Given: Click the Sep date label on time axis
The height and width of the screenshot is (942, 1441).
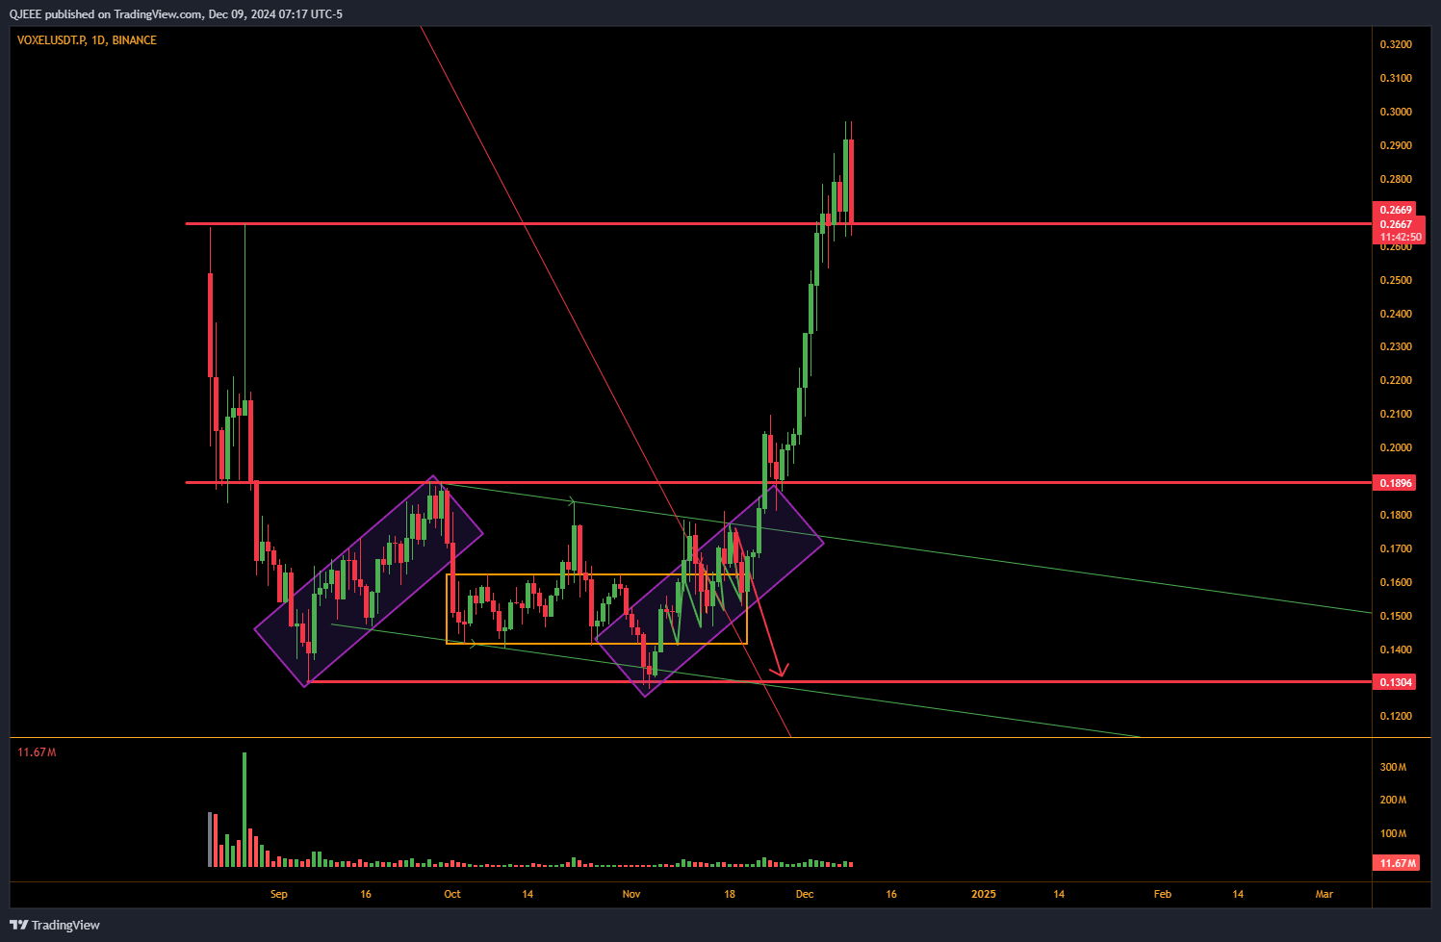Looking at the screenshot, I should 279,894.
